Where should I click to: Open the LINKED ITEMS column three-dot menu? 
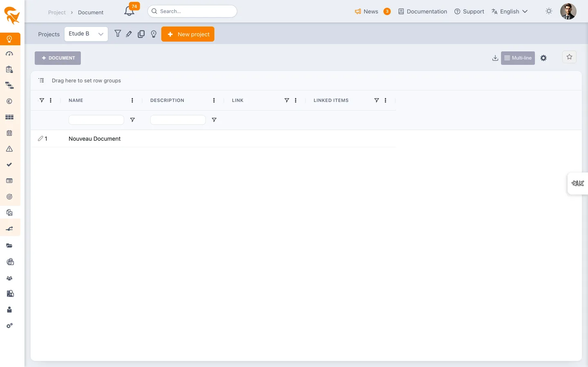[x=385, y=100]
